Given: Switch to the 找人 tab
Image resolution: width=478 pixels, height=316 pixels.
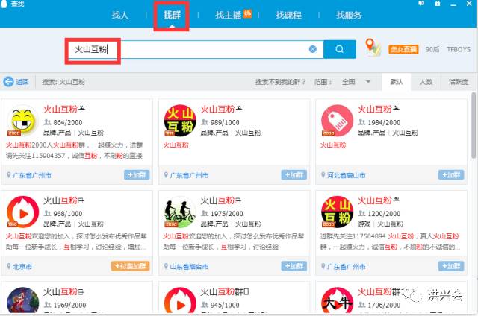Looking at the screenshot, I should [x=120, y=15].
